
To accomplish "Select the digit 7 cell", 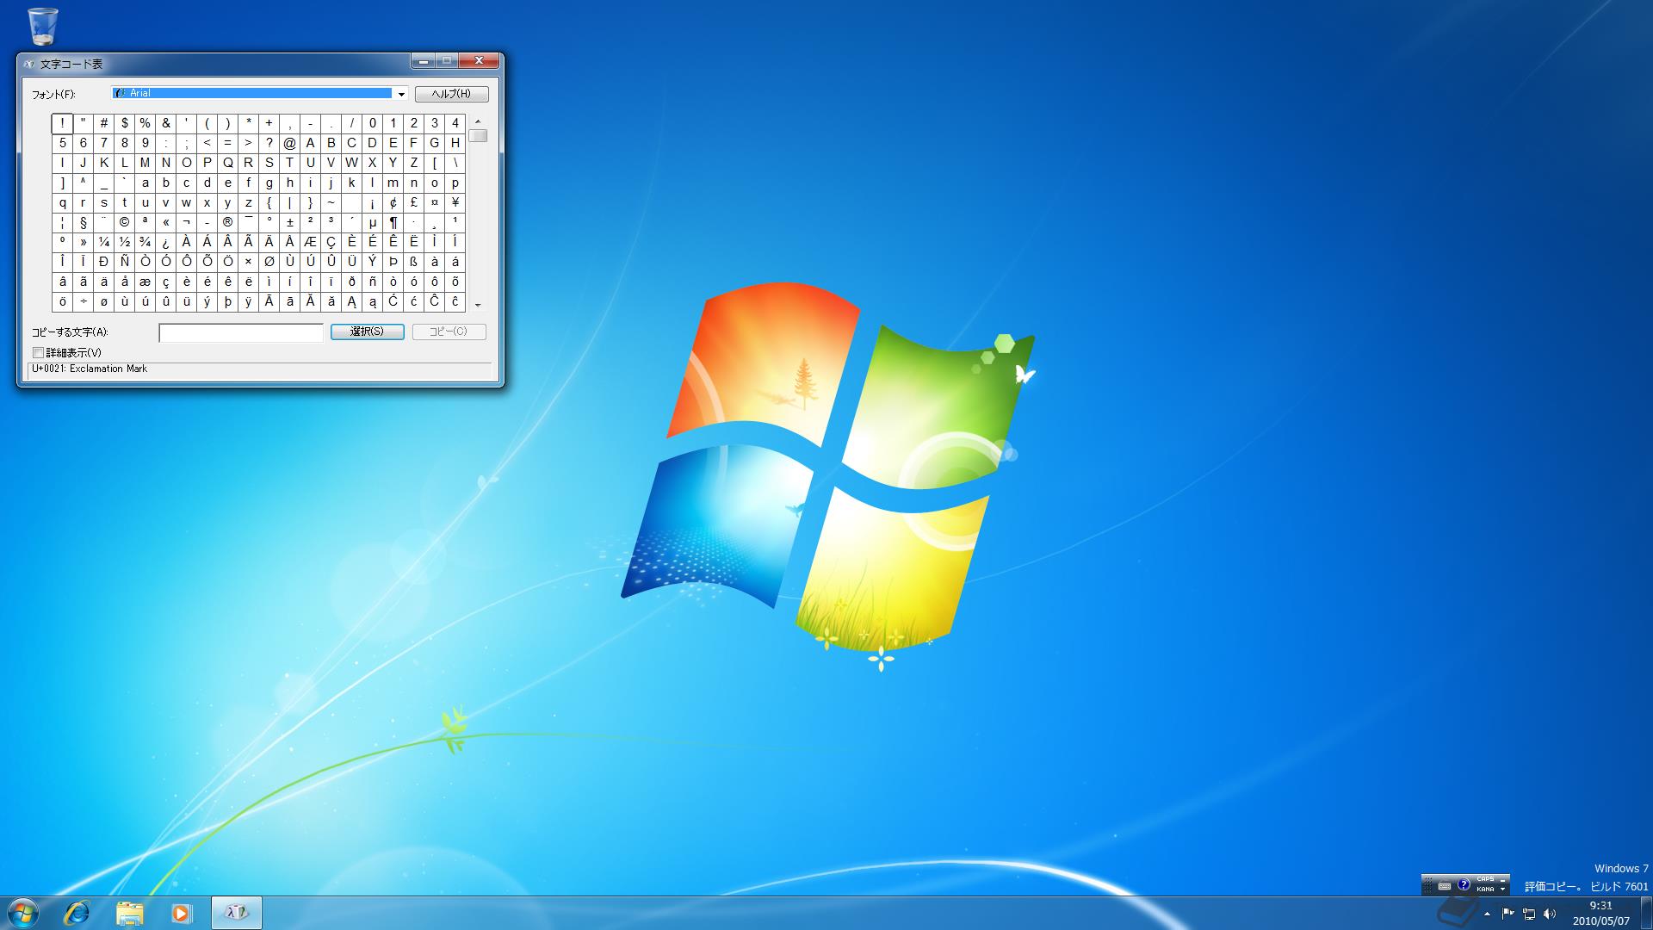I will pyautogui.click(x=104, y=143).
